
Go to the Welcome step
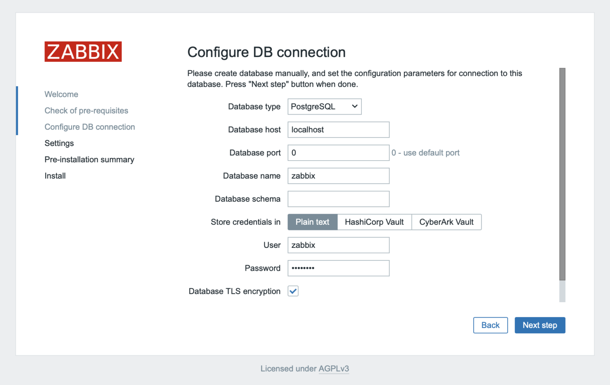tap(61, 94)
